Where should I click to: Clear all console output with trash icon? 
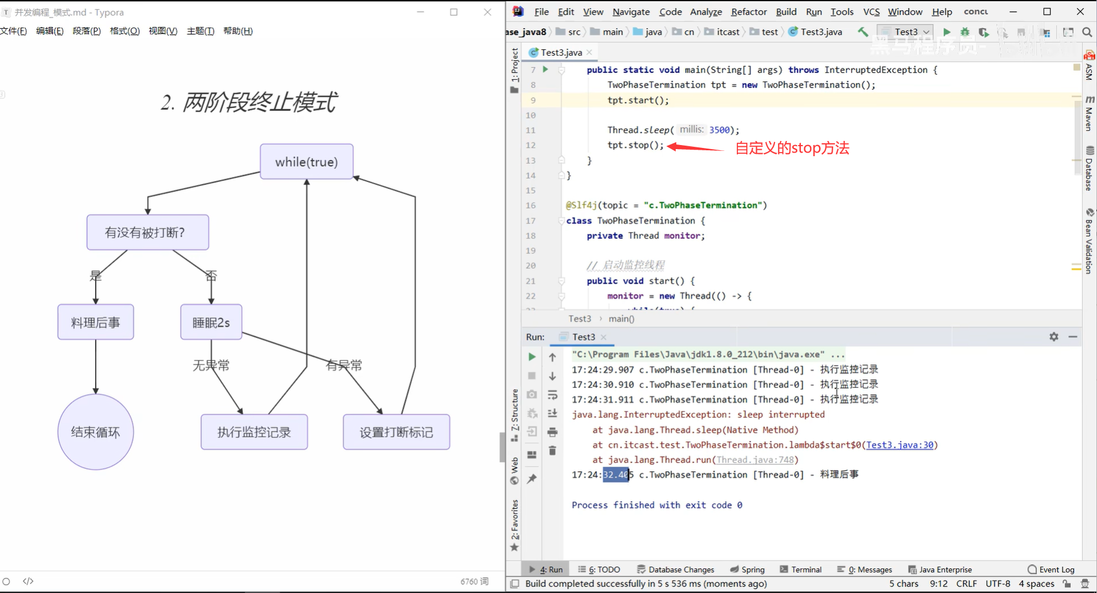coord(552,451)
